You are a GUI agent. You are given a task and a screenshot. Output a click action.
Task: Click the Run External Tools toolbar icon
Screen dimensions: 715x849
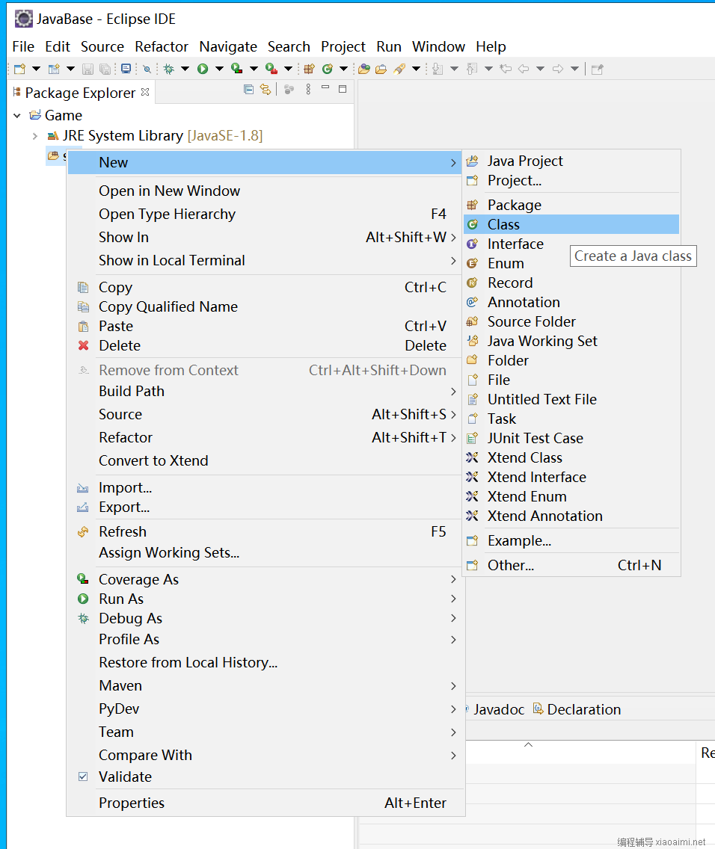271,69
